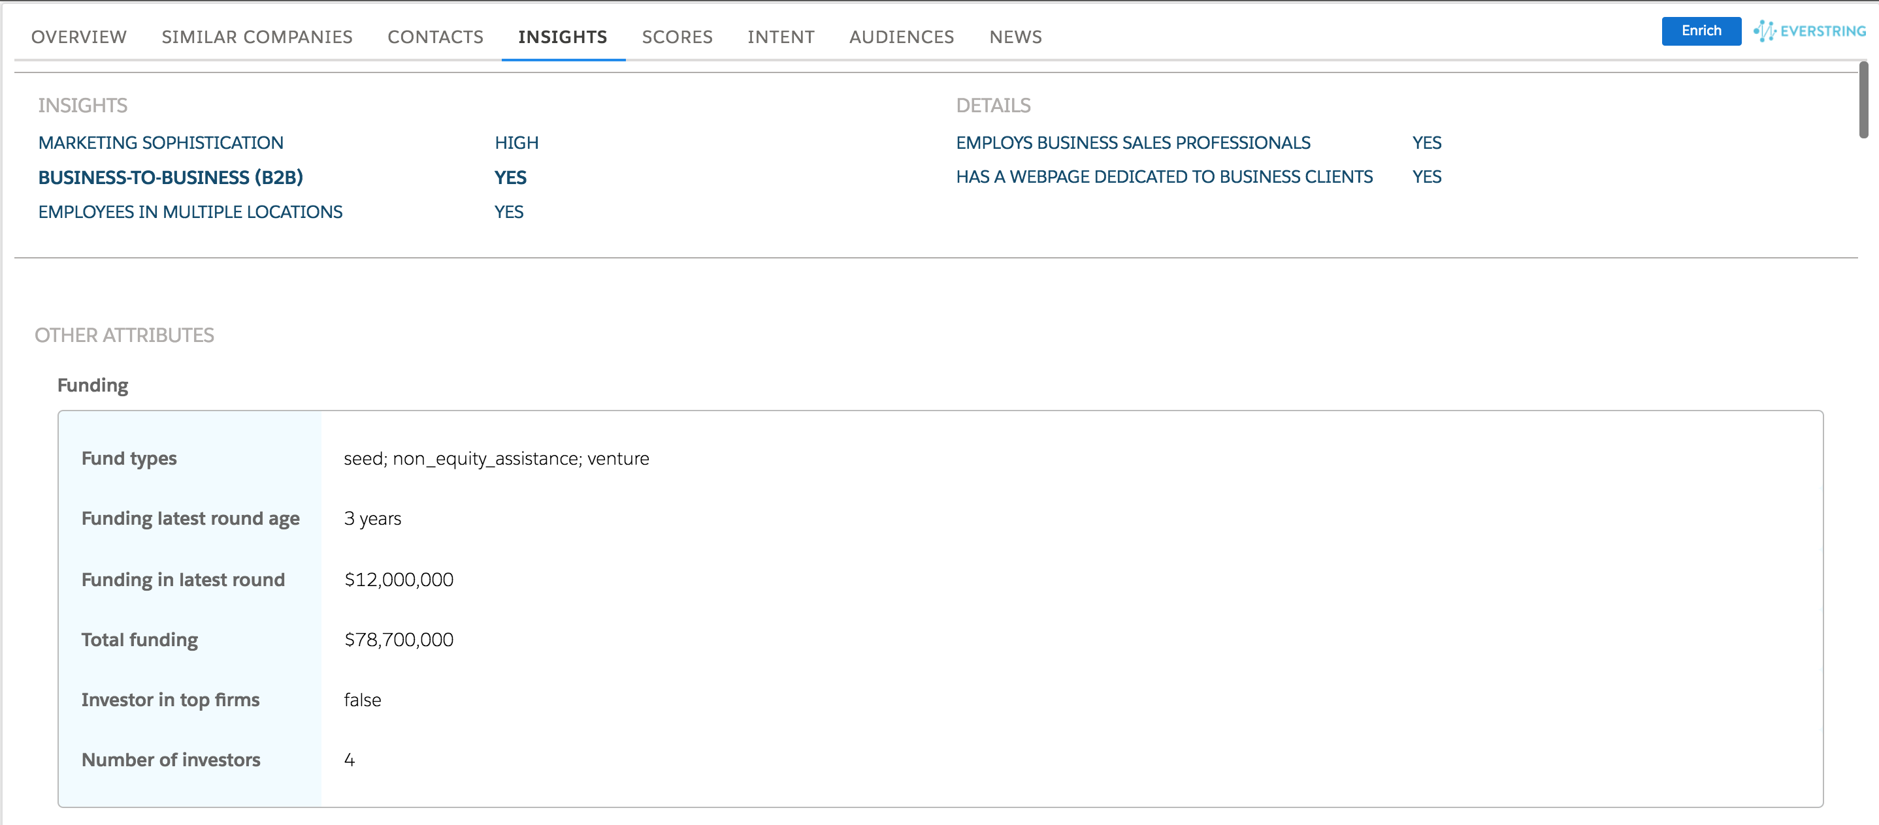
Task: Select the Marketing Sophistication insight row
Action: coord(161,142)
